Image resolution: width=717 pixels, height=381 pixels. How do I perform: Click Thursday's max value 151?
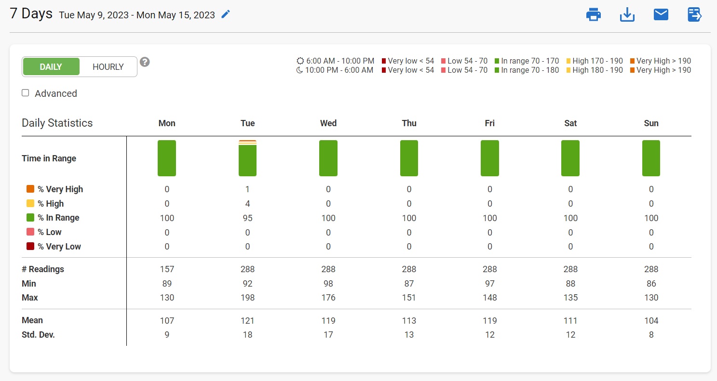click(409, 298)
